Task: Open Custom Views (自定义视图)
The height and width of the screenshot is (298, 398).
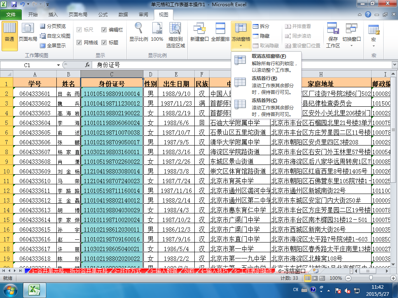Action: coord(55,36)
